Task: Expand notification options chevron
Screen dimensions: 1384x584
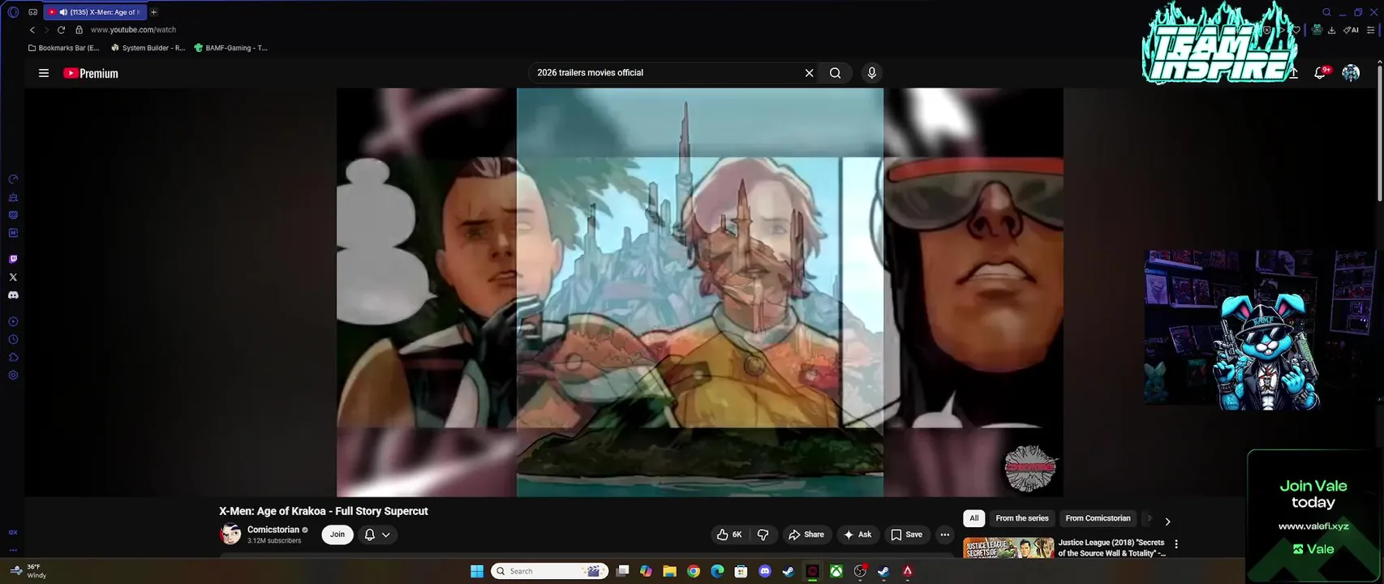Action: point(386,535)
